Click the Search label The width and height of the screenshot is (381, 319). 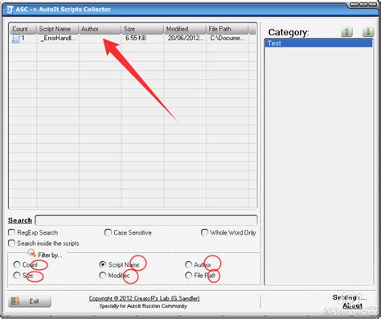point(20,220)
